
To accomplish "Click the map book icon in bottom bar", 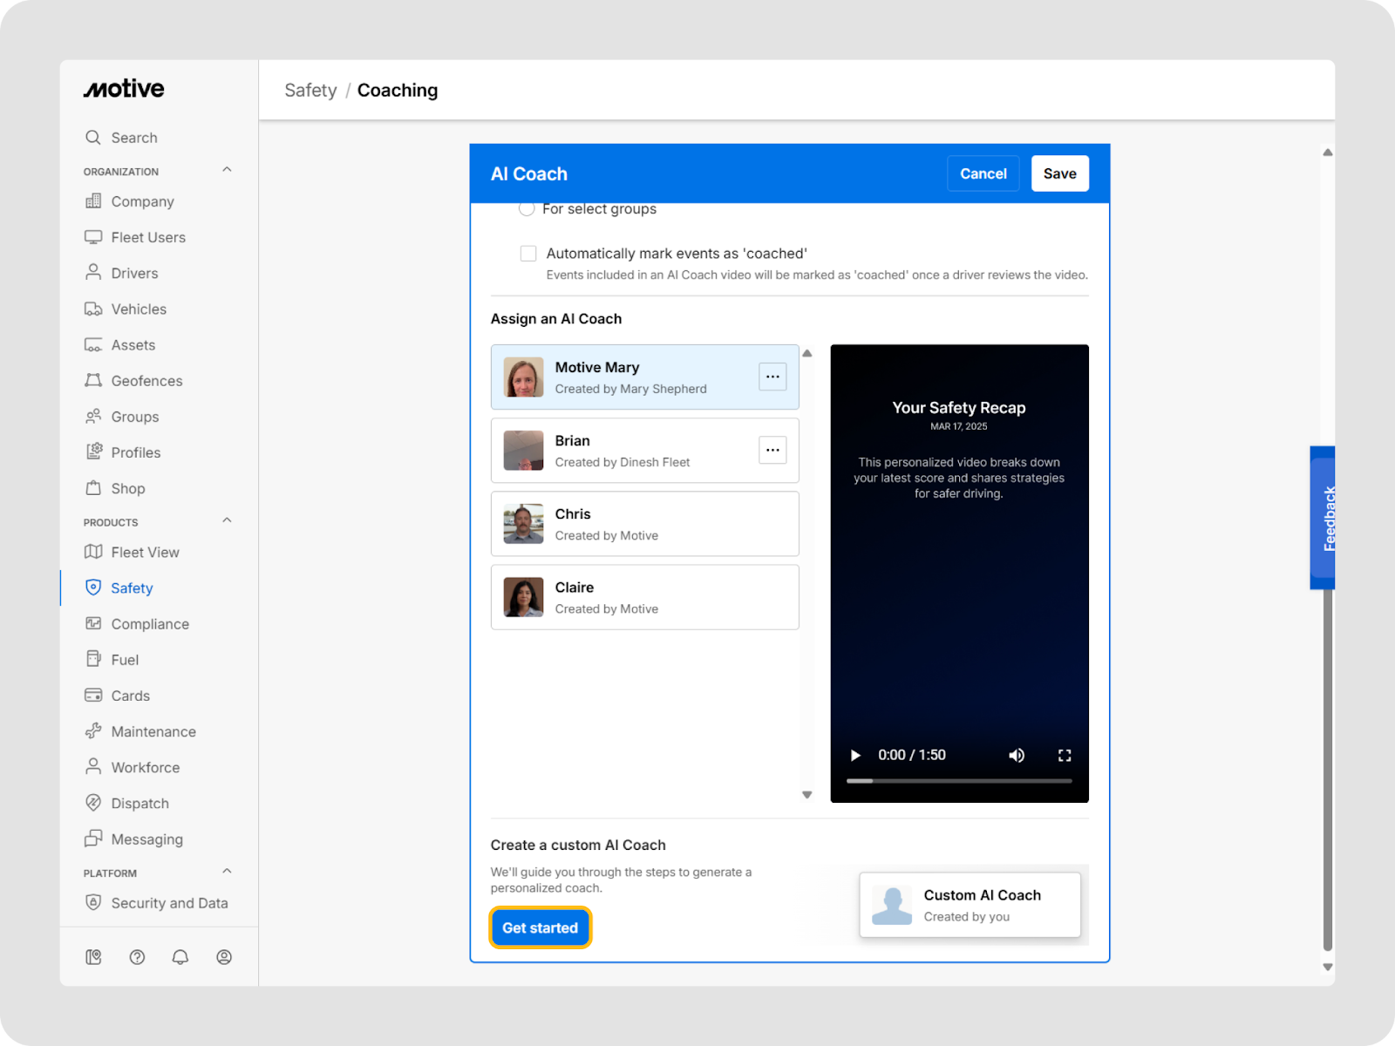I will click(x=93, y=957).
